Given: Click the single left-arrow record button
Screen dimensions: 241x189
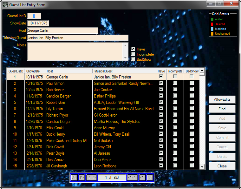Looking at the screenshot, I should click(x=142, y=177).
